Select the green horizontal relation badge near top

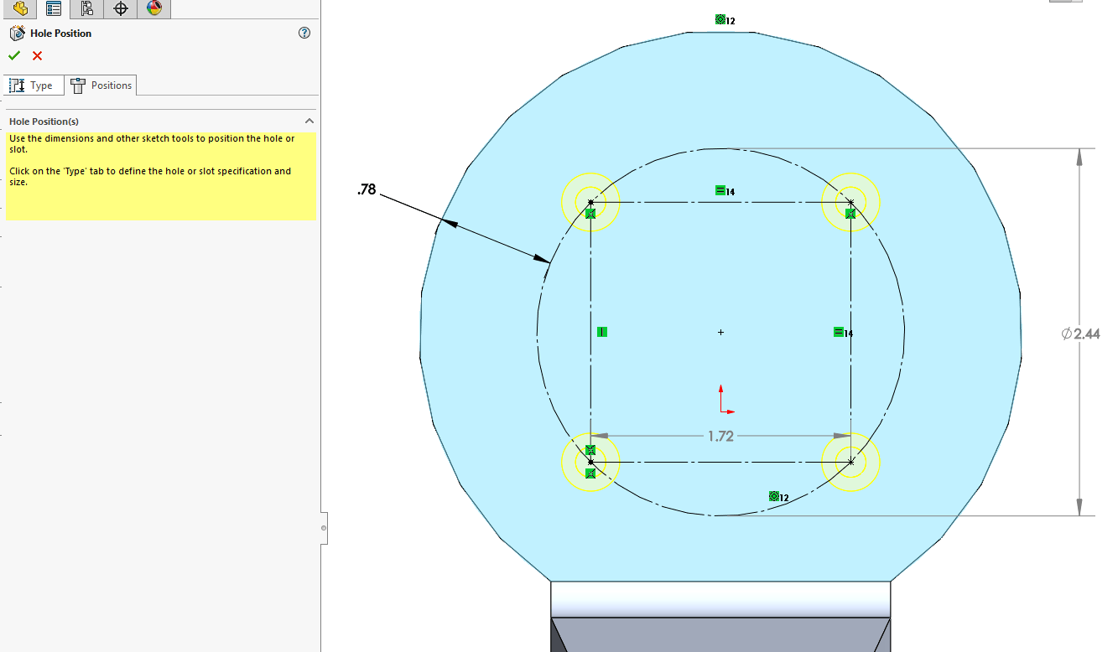click(x=719, y=189)
